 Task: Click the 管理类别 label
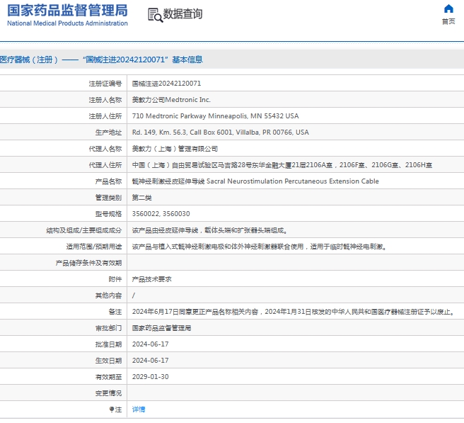click(109, 198)
